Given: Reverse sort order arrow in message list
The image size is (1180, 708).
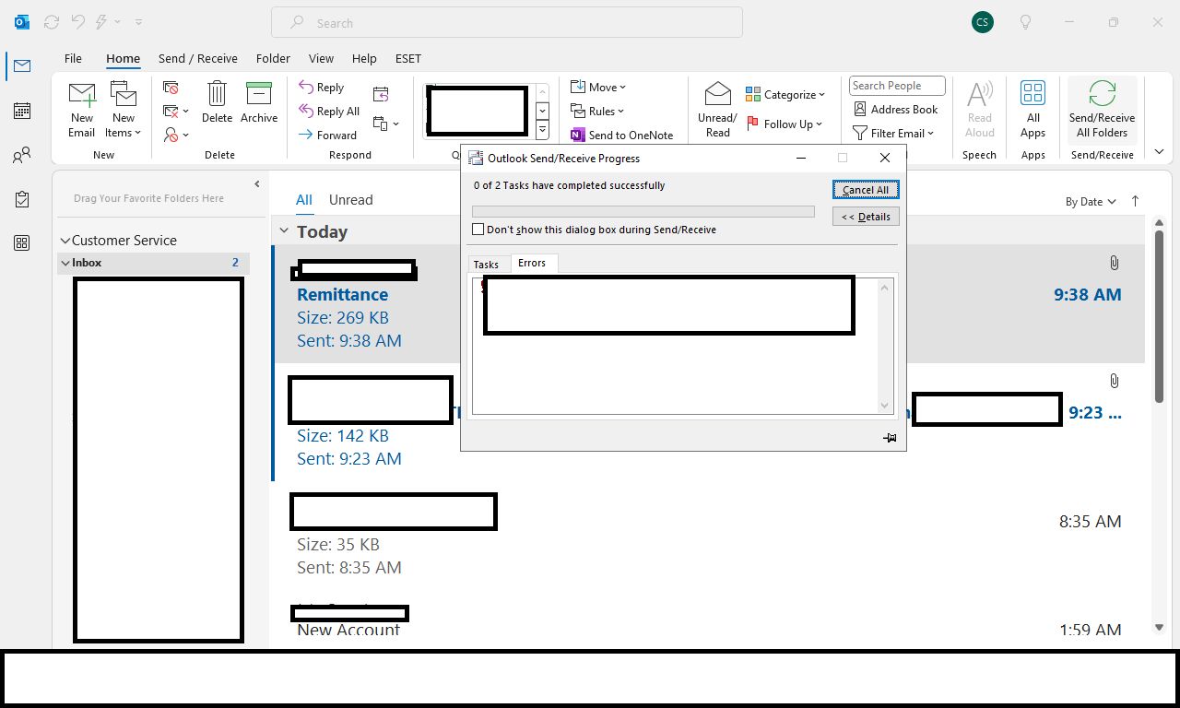Looking at the screenshot, I should (1135, 201).
